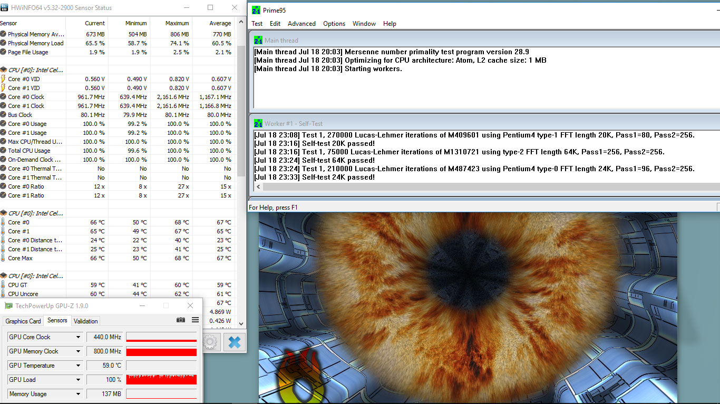The width and height of the screenshot is (720, 404).
Task: Click the icon beside Physical Memory Load
Action: pos(3,43)
